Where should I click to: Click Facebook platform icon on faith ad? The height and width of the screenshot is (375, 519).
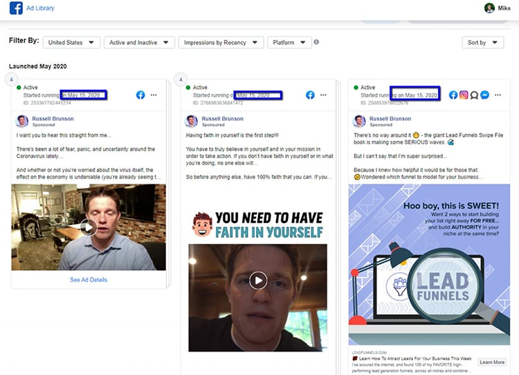pyautogui.click(x=310, y=95)
